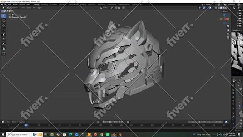Screen dimensions: 243x137
Task: Open the viewport Object menu
Action: tap(40, 8)
